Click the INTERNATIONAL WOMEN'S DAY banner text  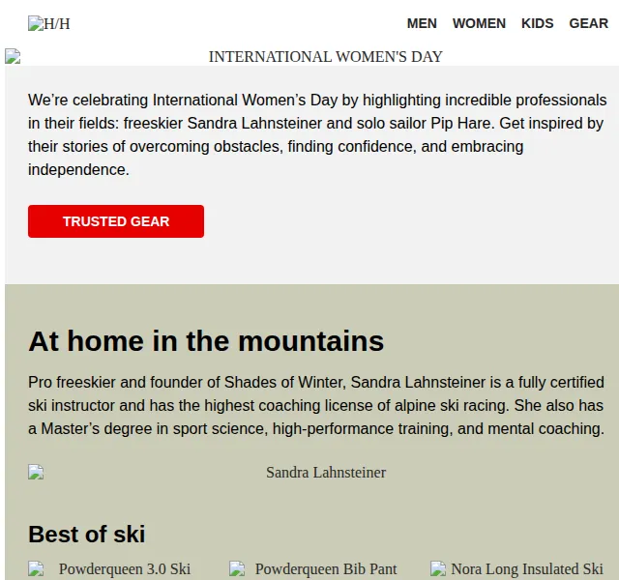click(325, 57)
